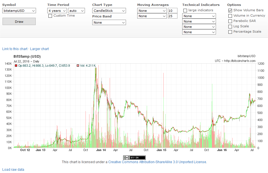
Task: Click the 140K volume axis label
Action: pyautogui.click(x=8, y=64)
